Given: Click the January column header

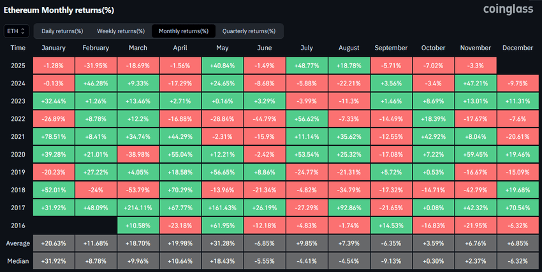Looking at the screenshot, I should pyautogui.click(x=54, y=48).
